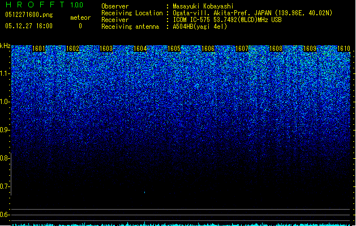
Task: Click the 0.8 frequency axis label
Action: 5,158
